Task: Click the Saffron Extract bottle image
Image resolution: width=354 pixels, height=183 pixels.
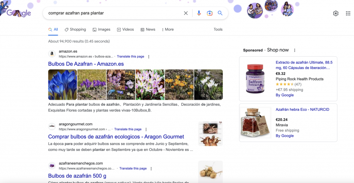Action: [x=256, y=78]
